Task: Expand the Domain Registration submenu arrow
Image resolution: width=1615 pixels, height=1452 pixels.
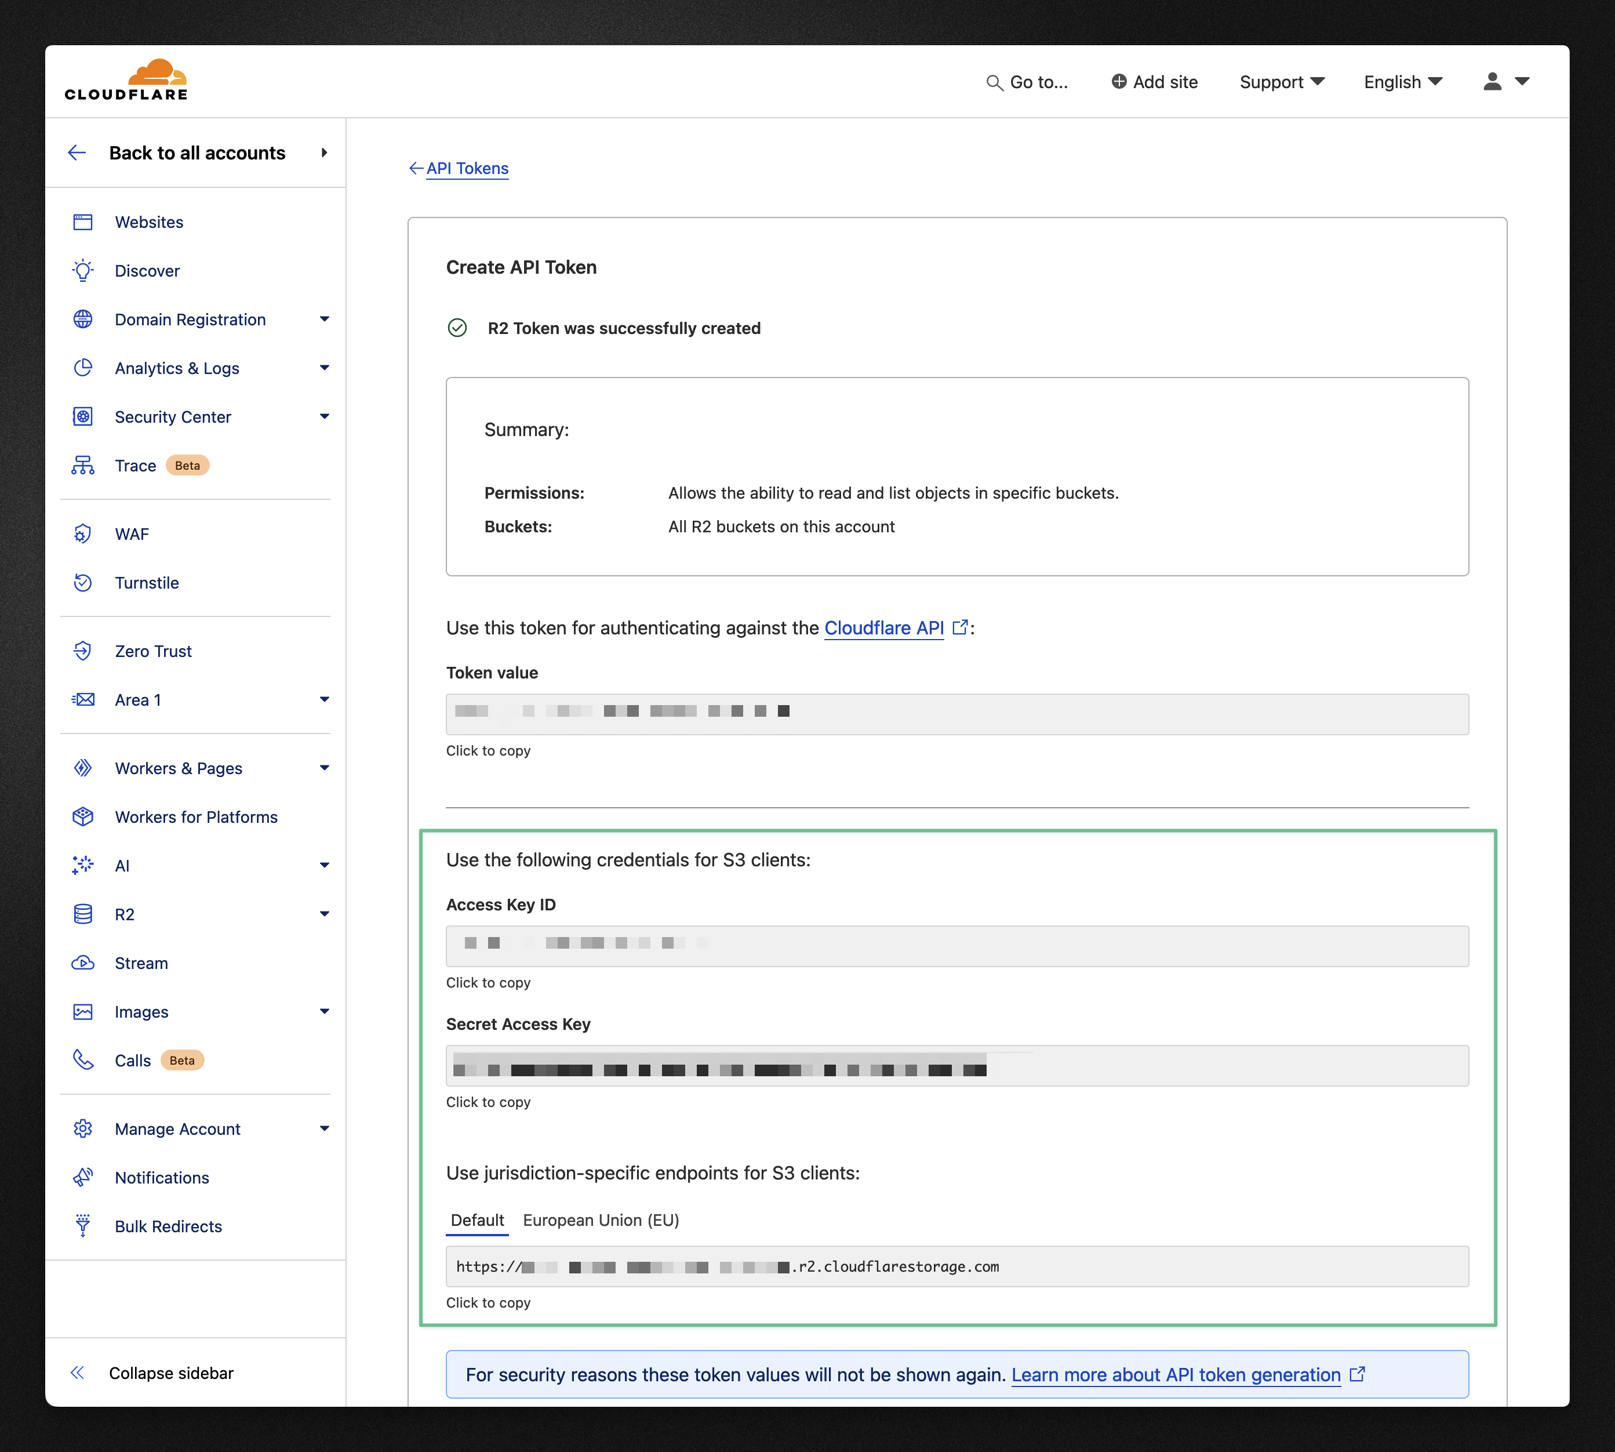Action: [x=325, y=319]
